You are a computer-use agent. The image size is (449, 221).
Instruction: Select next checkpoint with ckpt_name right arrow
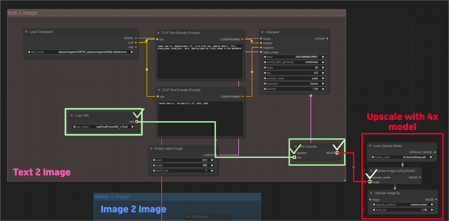click(132, 52)
